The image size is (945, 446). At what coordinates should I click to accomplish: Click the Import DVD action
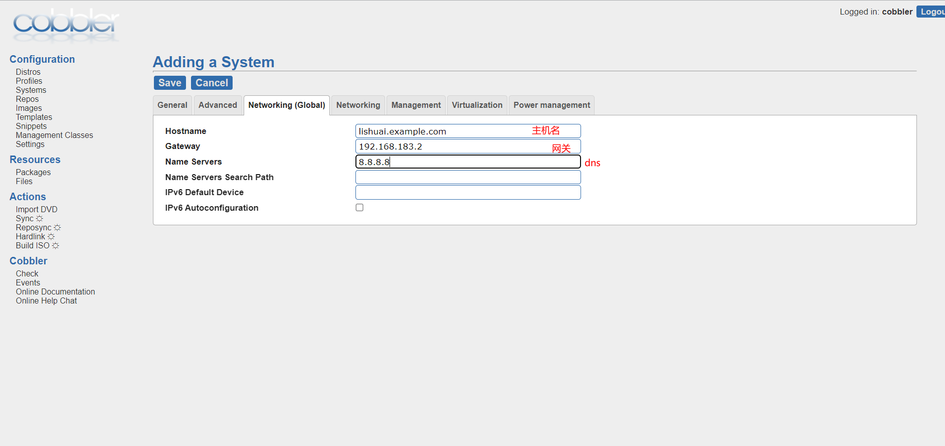pos(37,210)
